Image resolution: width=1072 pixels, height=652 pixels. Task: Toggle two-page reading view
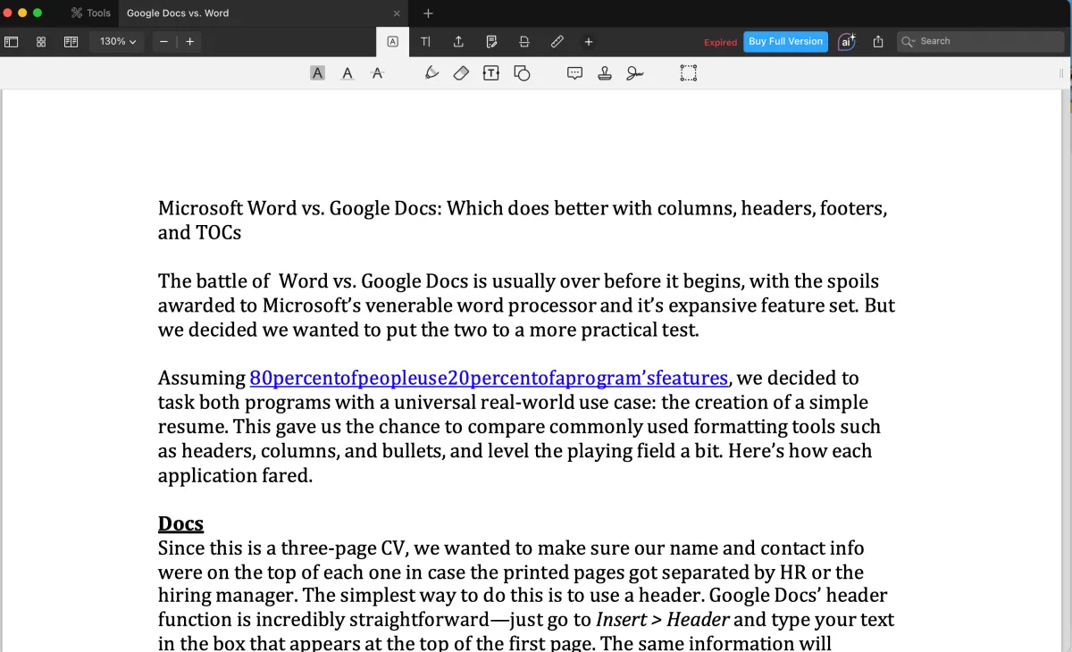point(71,42)
